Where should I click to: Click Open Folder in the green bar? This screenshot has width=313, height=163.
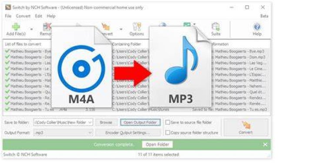click(x=157, y=144)
